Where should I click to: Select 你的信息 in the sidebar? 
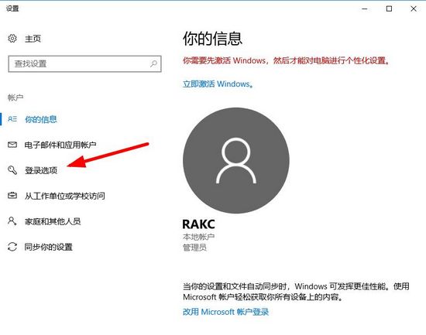[41, 119]
